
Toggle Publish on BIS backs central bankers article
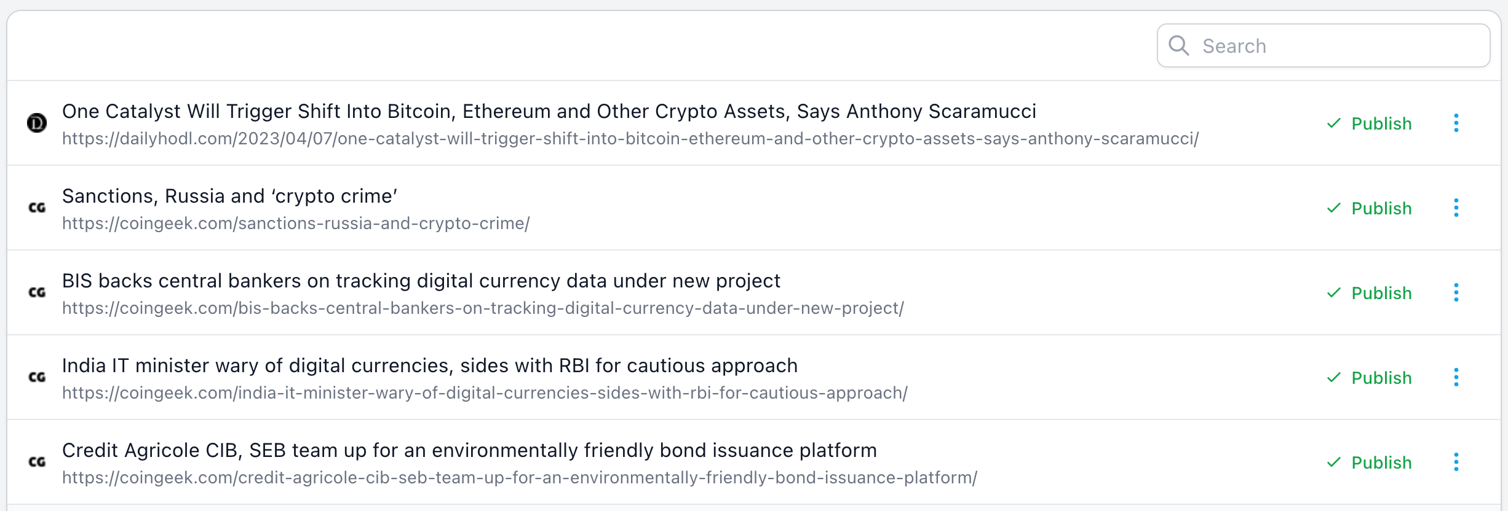(1370, 293)
